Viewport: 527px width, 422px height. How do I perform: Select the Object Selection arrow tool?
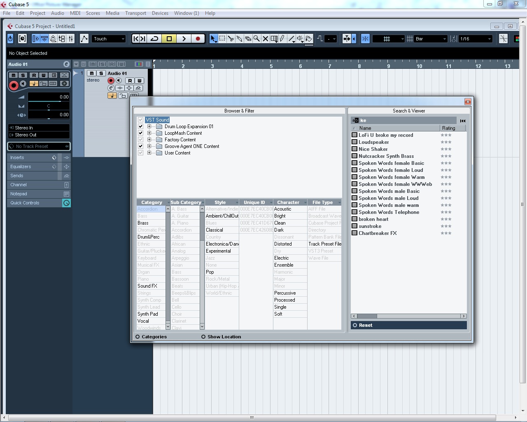pyautogui.click(x=213, y=39)
